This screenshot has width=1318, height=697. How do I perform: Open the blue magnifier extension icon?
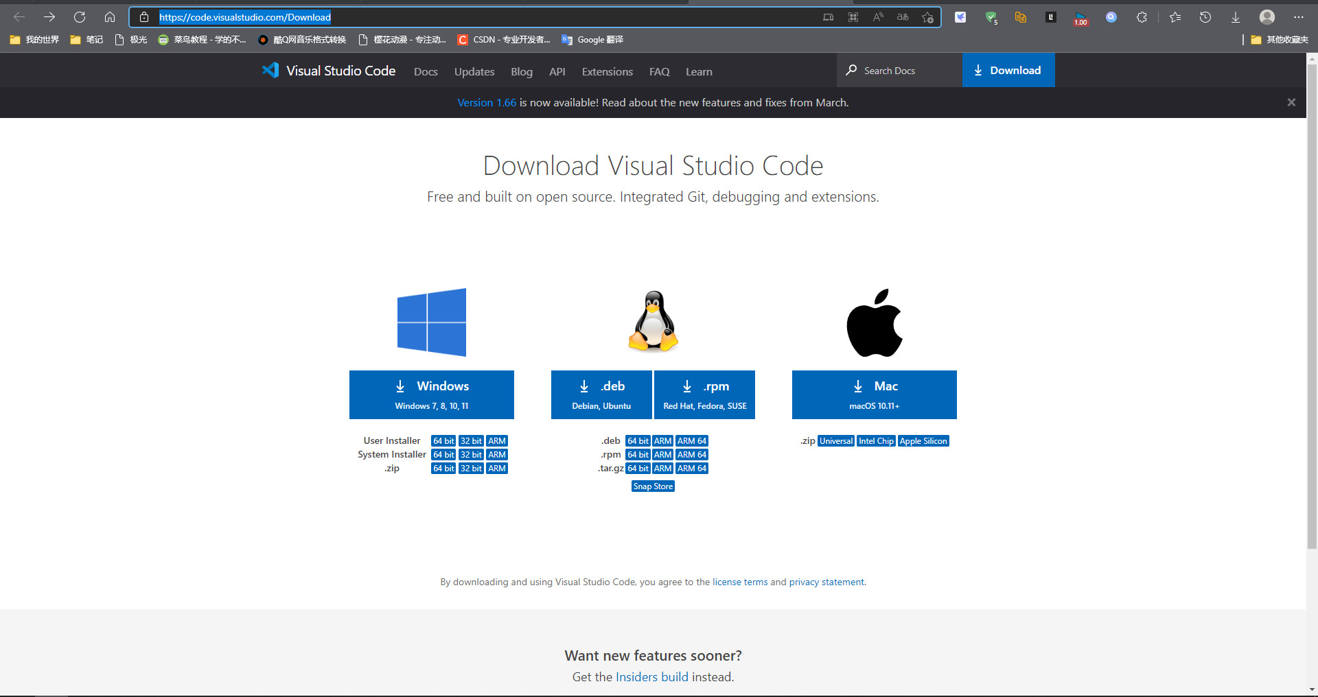click(x=1111, y=17)
